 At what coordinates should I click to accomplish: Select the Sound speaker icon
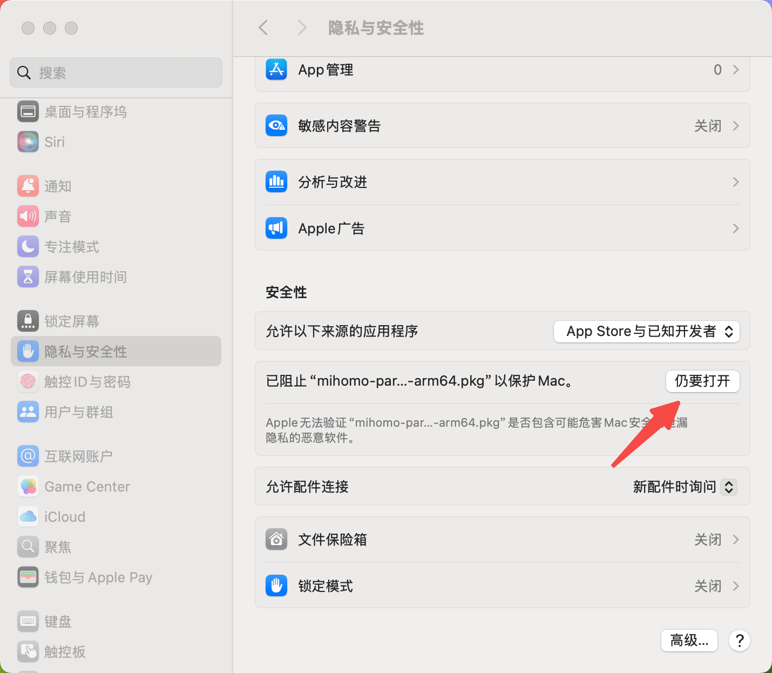point(28,217)
